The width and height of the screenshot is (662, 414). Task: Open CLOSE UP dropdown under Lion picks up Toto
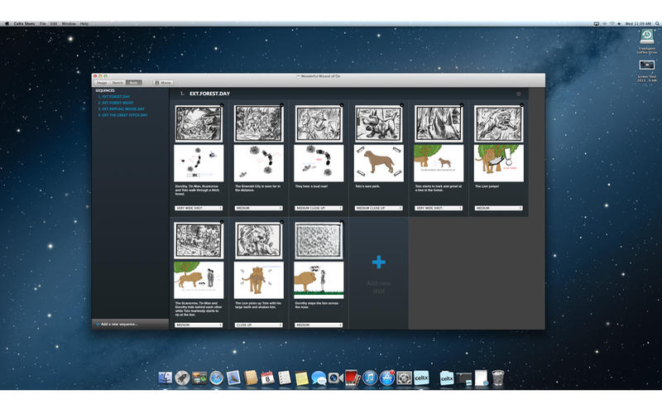tap(258, 325)
